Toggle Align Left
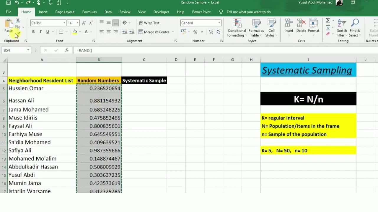378x212 pixels. tap(102, 32)
